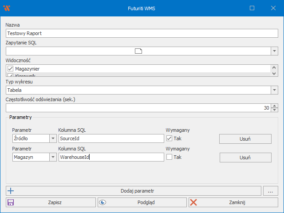284x213 pixels.
Task: Maximize the Futuriti WMS window
Action: tap(252, 8)
